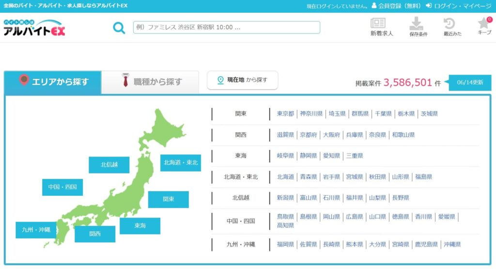Open the 東京都 prefecture link
The width and height of the screenshot is (496, 269).
(285, 113)
